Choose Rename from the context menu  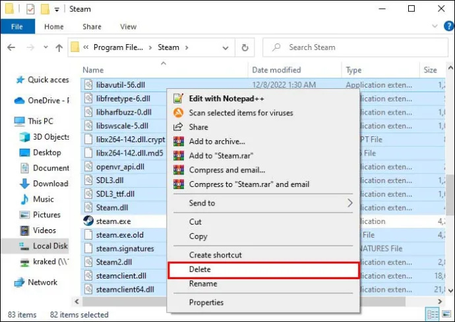click(264, 284)
